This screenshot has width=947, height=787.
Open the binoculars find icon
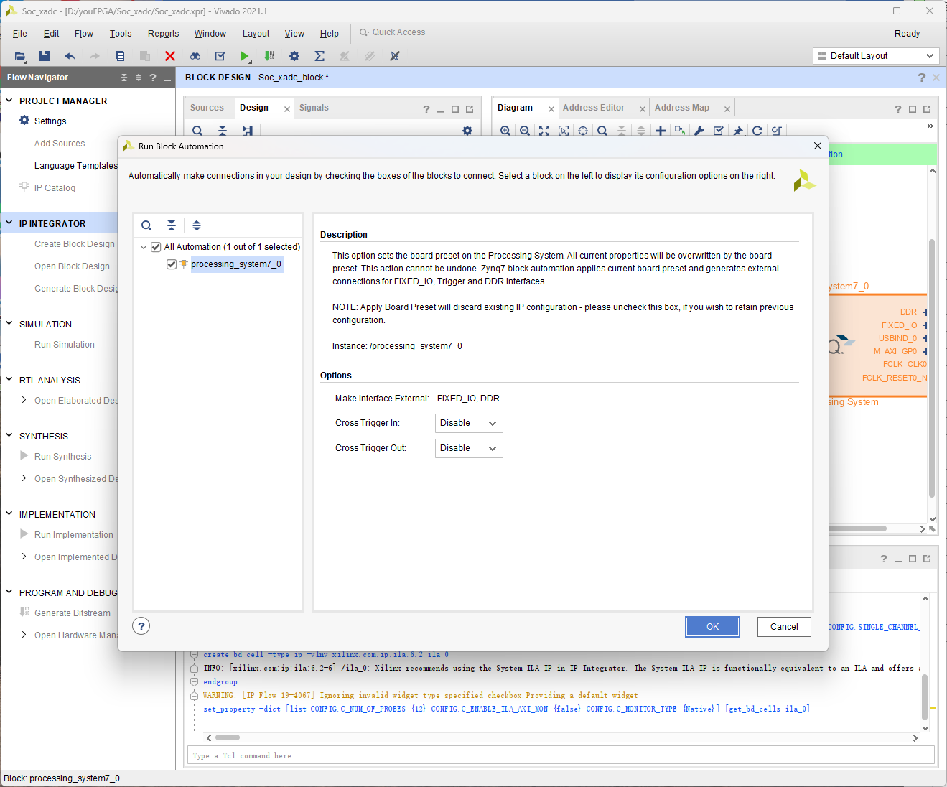coord(195,56)
